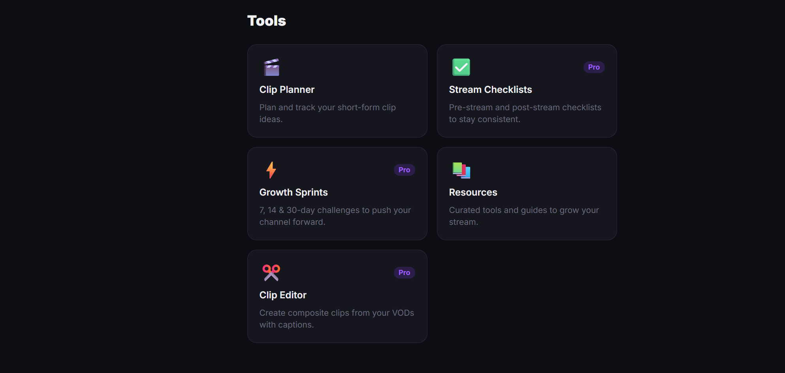Click the Pro badge on Clip Editor

pyautogui.click(x=404, y=273)
